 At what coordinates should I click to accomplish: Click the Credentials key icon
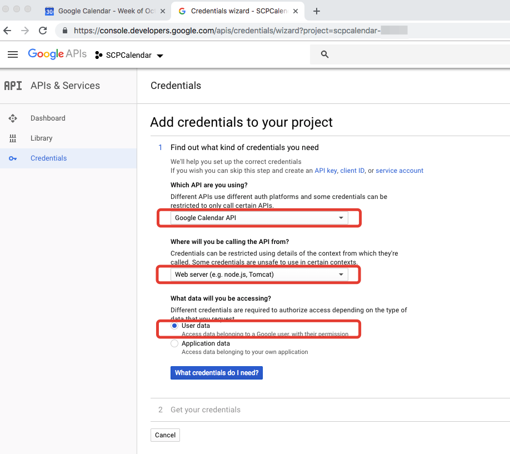point(13,158)
